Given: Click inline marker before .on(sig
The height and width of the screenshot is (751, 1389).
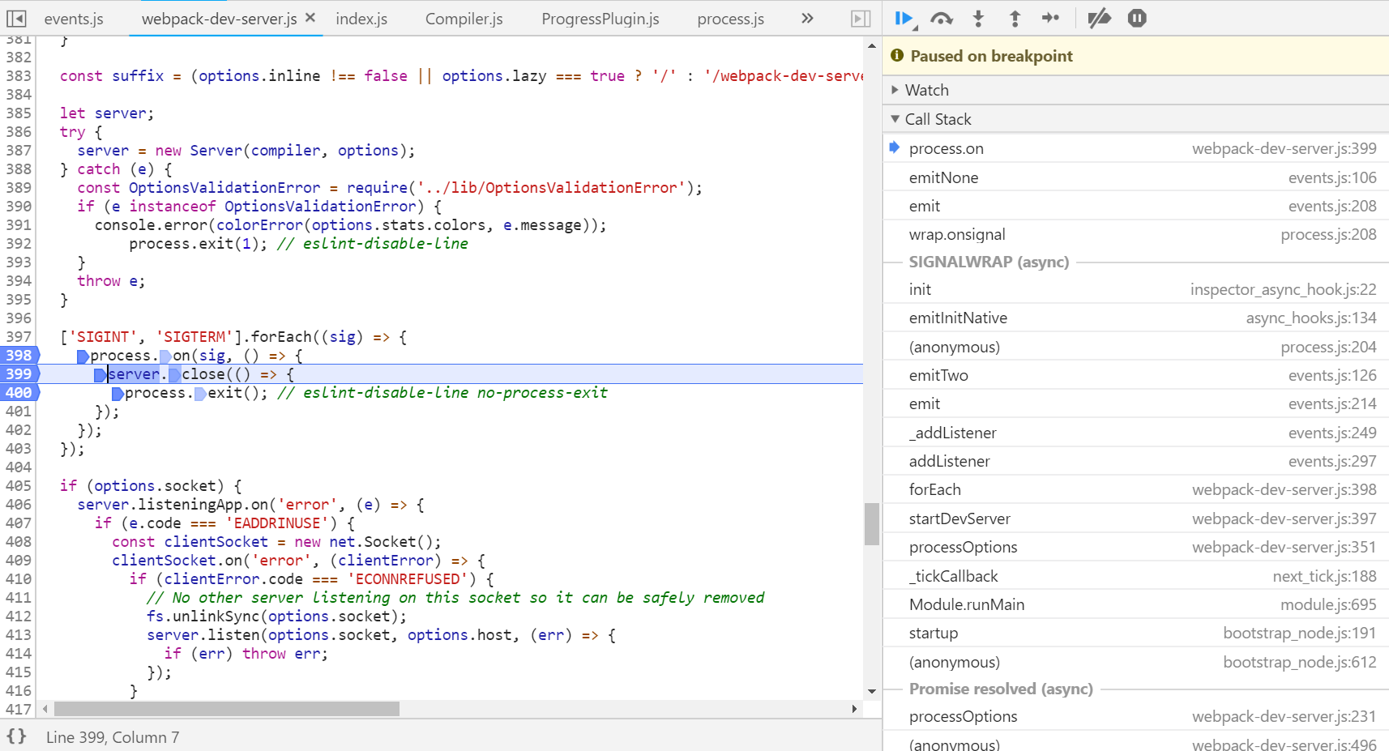Looking at the screenshot, I should tap(165, 356).
